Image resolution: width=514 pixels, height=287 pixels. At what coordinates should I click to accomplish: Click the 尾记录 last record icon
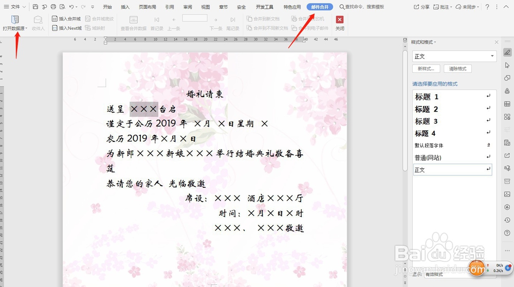[232, 20]
